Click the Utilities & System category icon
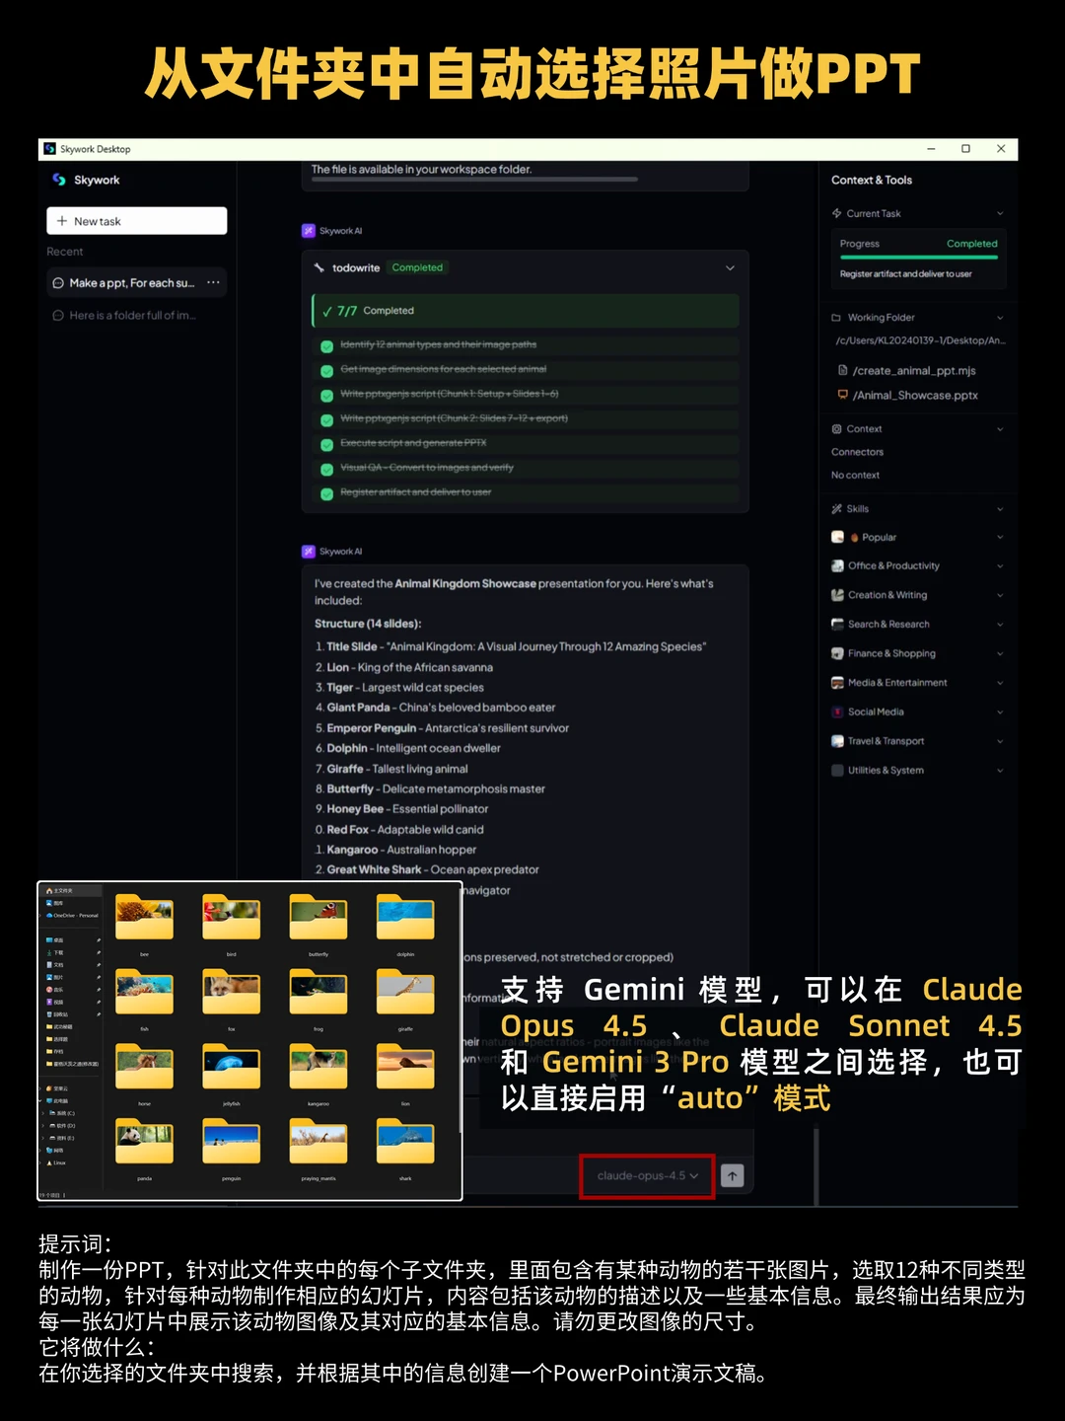Image resolution: width=1065 pixels, height=1421 pixels. [837, 771]
